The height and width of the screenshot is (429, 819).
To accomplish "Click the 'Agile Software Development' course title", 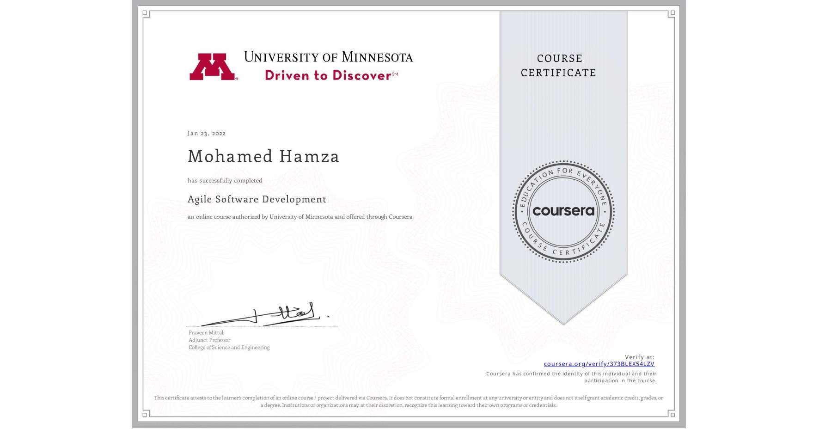I will click(x=257, y=199).
